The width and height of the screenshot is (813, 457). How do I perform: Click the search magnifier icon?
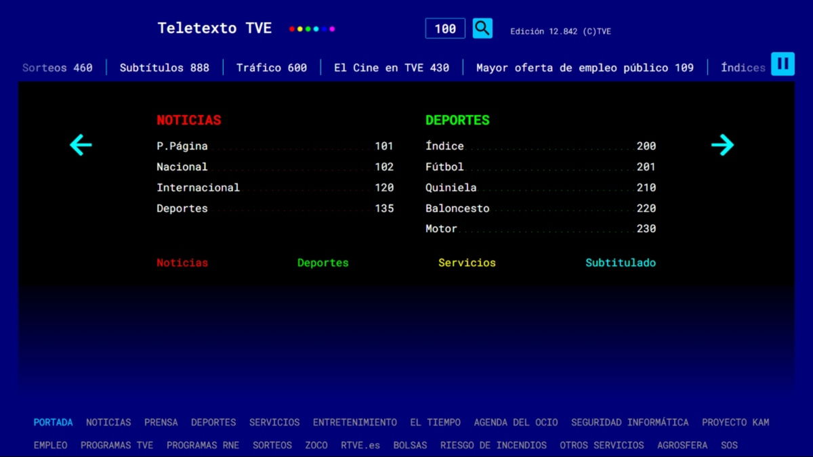[x=482, y=28]
